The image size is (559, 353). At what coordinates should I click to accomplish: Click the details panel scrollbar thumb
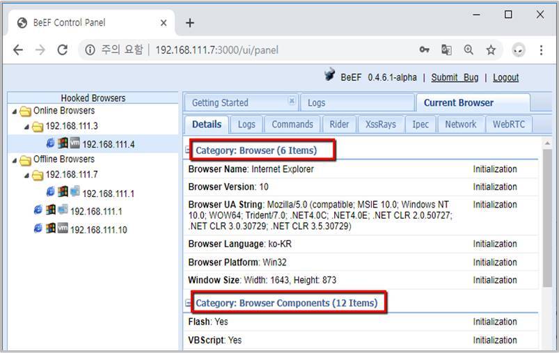tap(547, 217)
